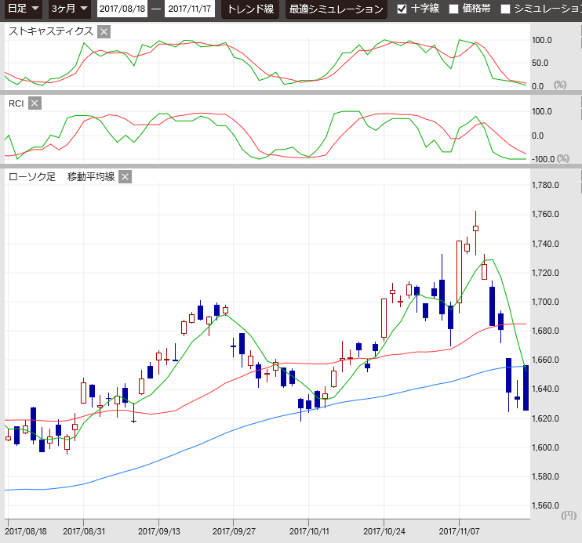This screenshot has width=582, height=543.
Task: Click the last candlestick at right edge
Action: pos(526,388)
